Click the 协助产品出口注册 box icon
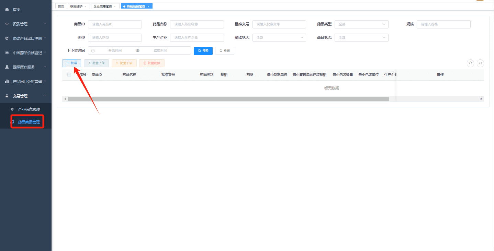 coord(7,38)
